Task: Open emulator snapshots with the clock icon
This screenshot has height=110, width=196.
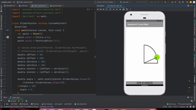Action: [x=127, y=9]
